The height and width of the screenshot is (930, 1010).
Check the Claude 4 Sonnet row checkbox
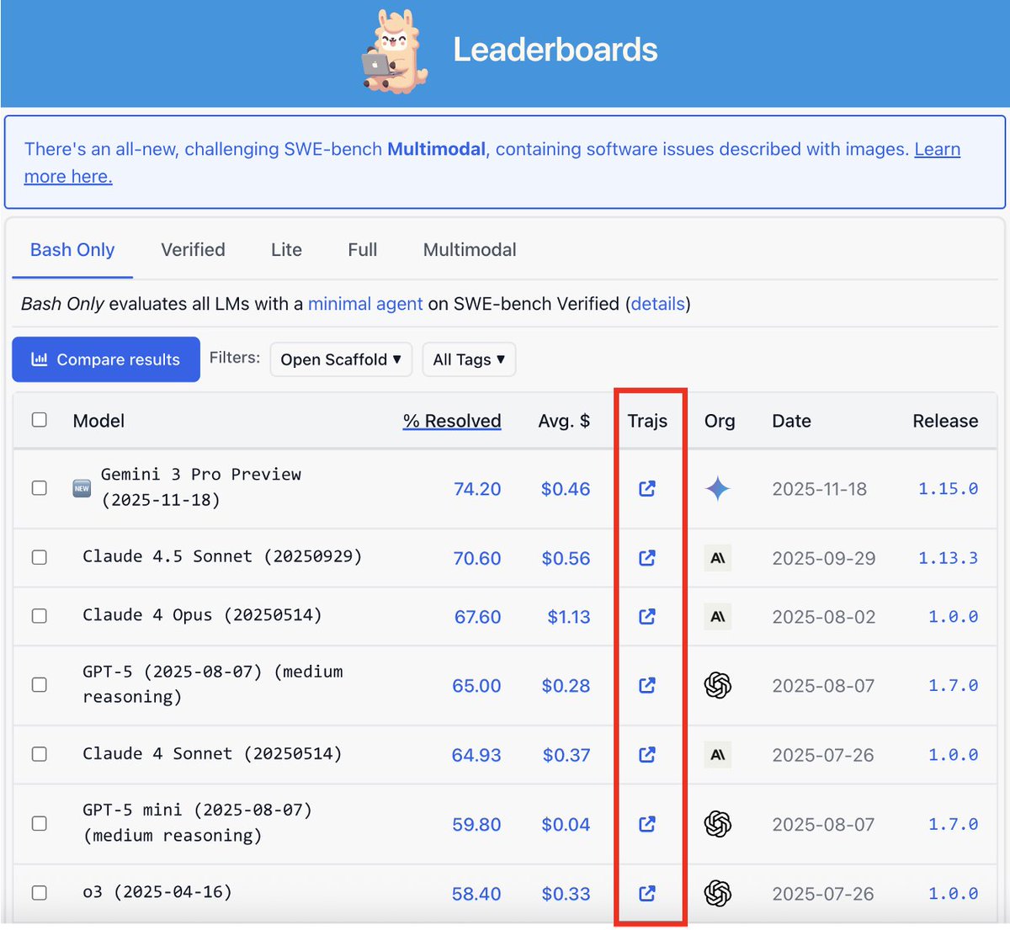(x=40, y=754)
